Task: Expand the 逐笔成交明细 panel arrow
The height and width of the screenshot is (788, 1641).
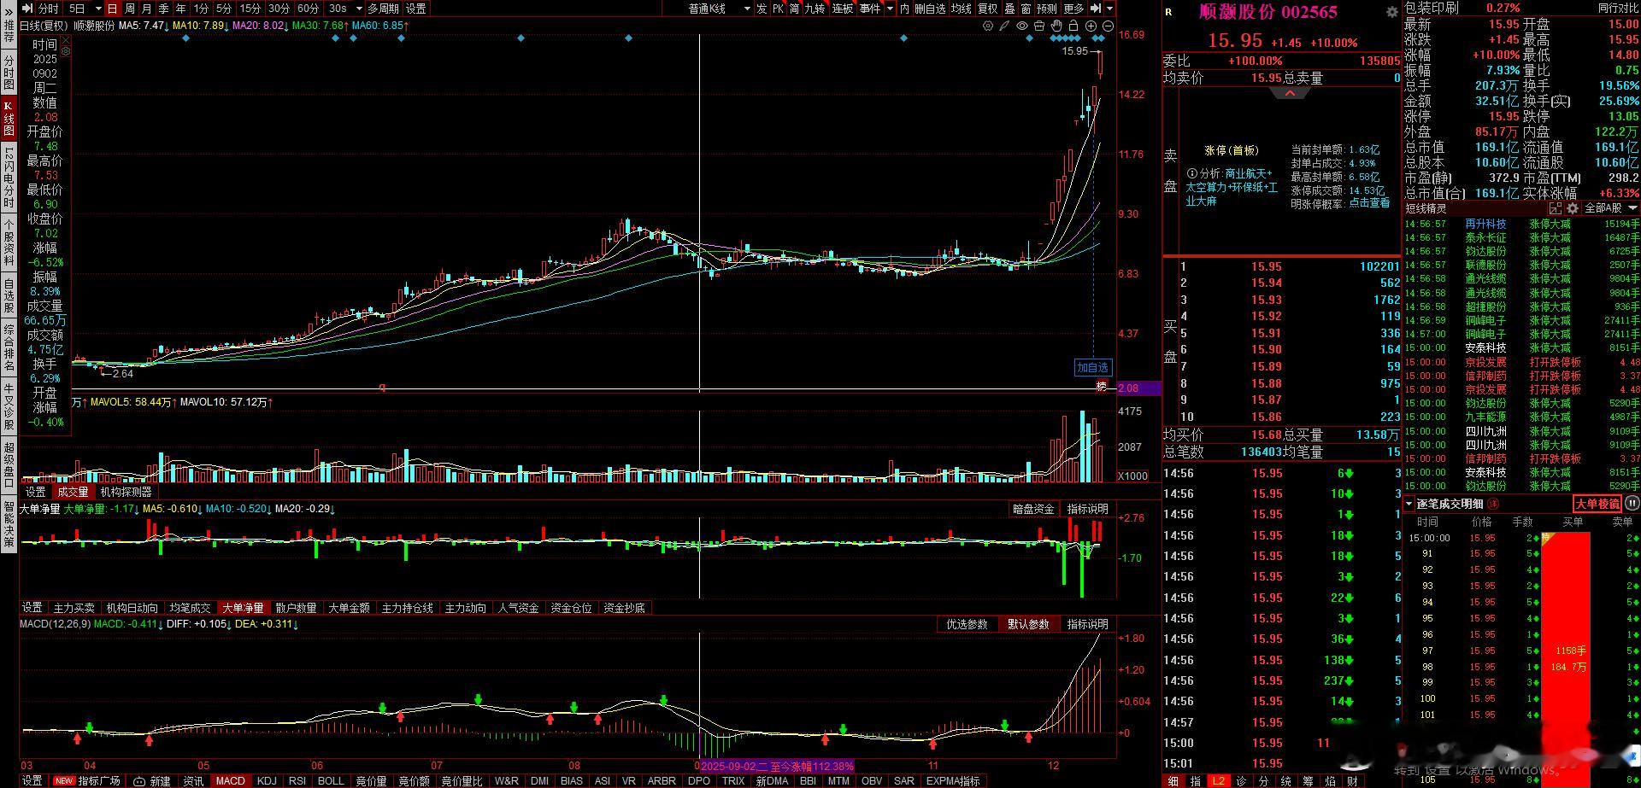Action: pos(1409,504)
